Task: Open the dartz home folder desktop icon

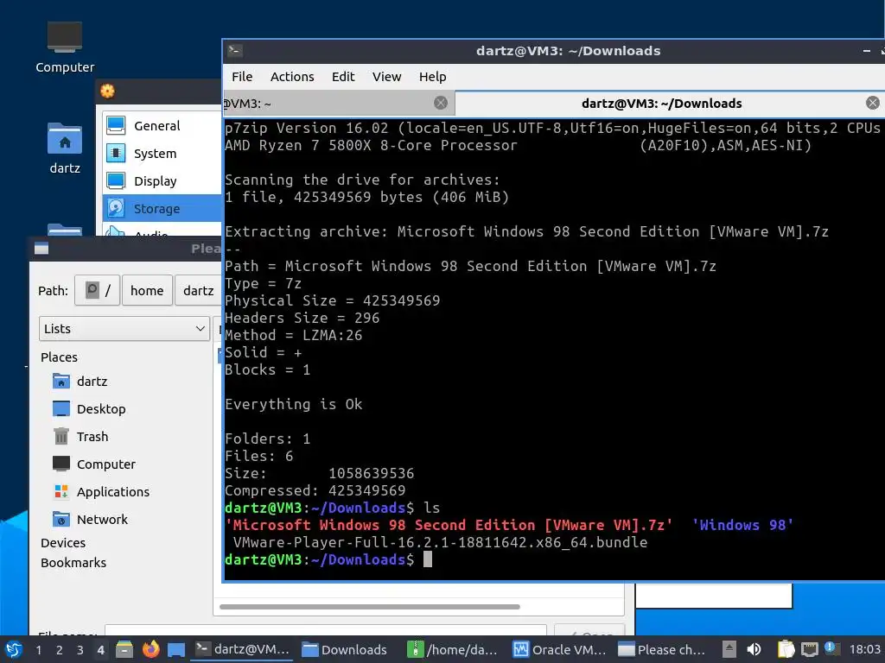Action: pos(64,148)
